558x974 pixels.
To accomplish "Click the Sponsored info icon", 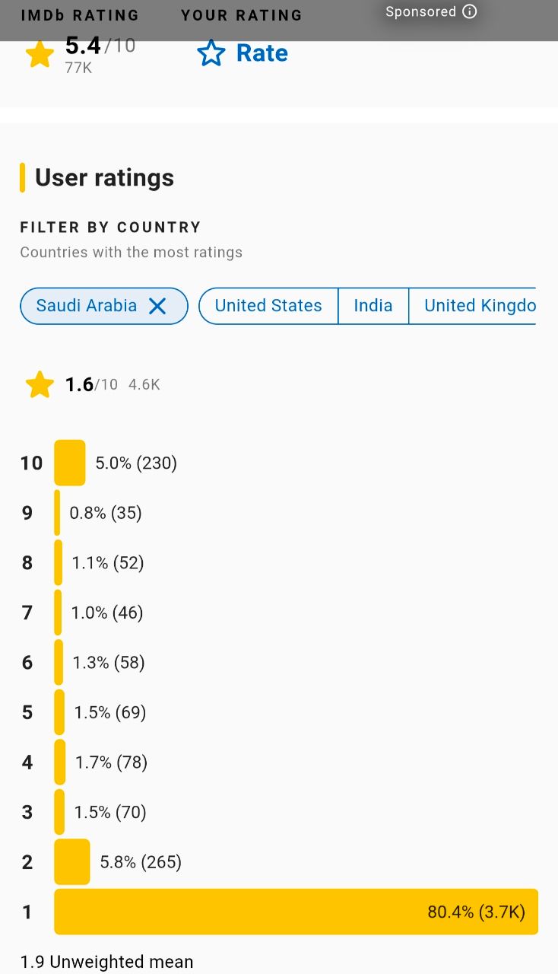I will tap(470, 11).
